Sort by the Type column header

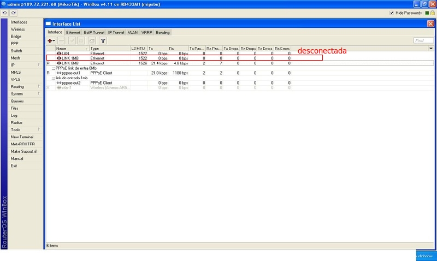tap(110, 49)
